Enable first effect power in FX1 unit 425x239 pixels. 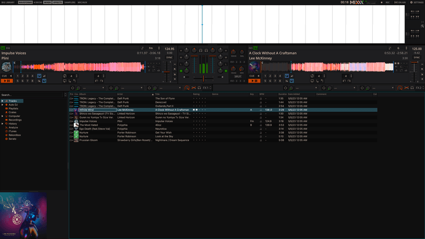[x=73, y=88]
